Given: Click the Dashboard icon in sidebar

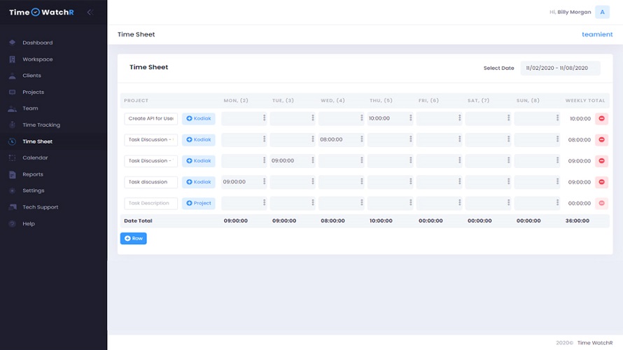Looking at the screenshot, I should tap(13, 43).
